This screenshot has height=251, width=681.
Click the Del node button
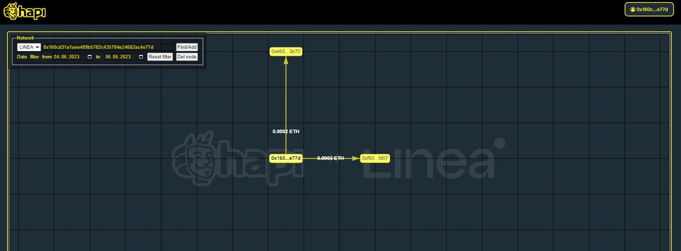pos(187,57)
